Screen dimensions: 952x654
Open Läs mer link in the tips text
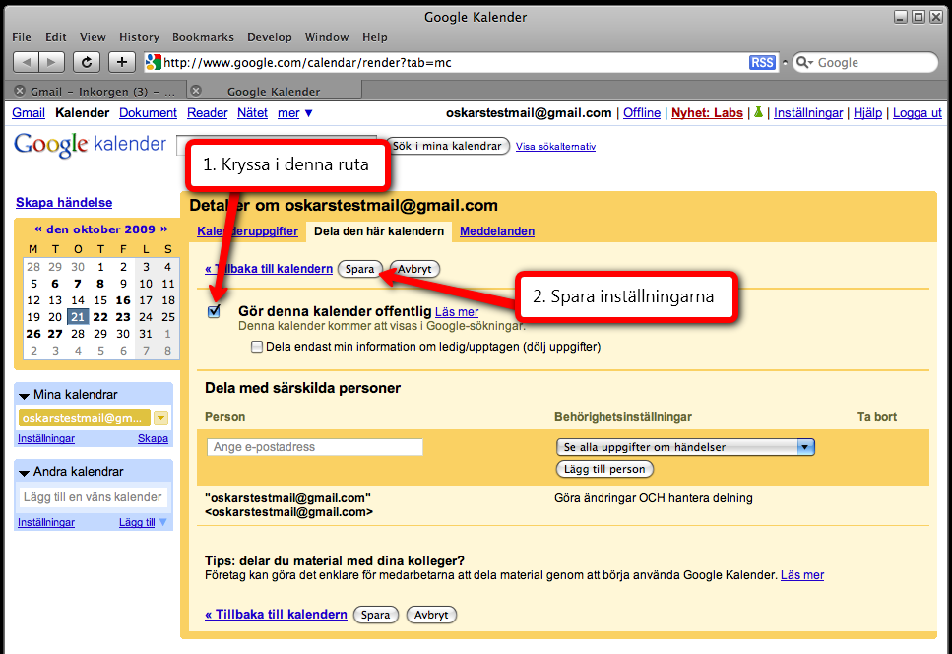tap(802, 575)
